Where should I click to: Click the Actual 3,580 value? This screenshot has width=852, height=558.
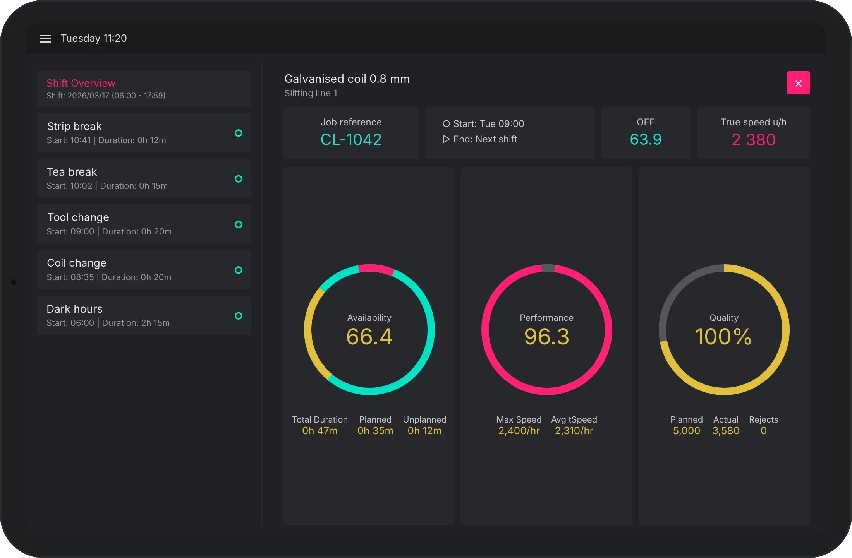[x=726, y=431]
